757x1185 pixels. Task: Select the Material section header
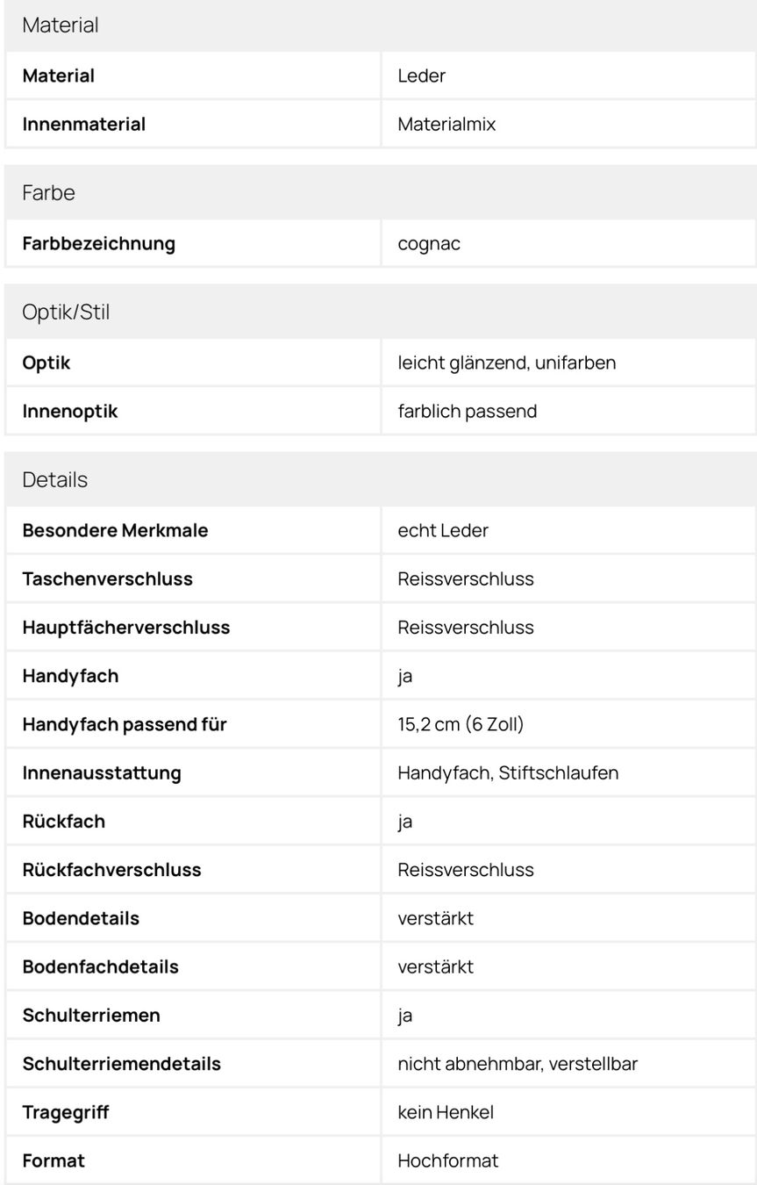[x=379, y=25]
